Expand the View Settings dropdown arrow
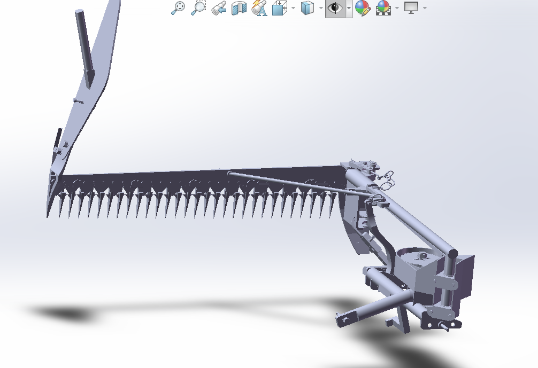 point(425,8)
